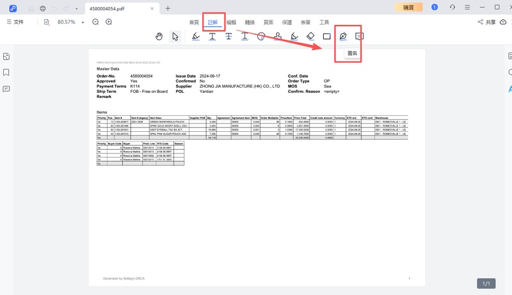
Task: Select the arrow pointer tool
Action: click(175, 36)
